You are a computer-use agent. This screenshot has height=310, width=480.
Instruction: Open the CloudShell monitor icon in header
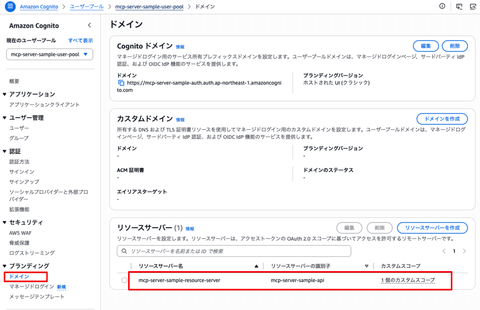click(459, 6)
